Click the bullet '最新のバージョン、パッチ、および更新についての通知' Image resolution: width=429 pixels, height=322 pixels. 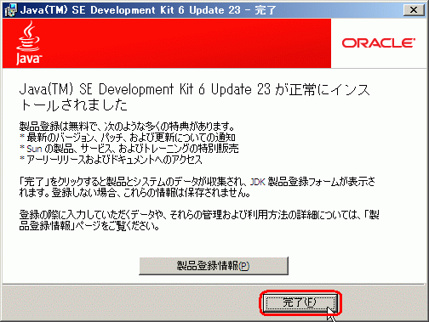[131, 138]
